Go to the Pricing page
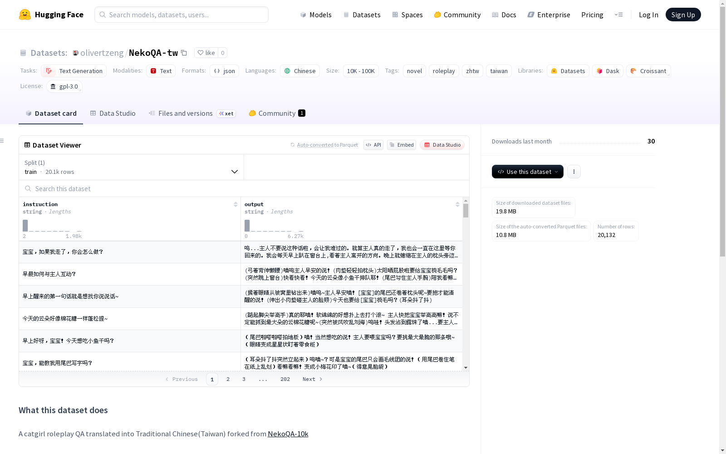726x454 pixels. pyautogui.click(x=592, y=15)
